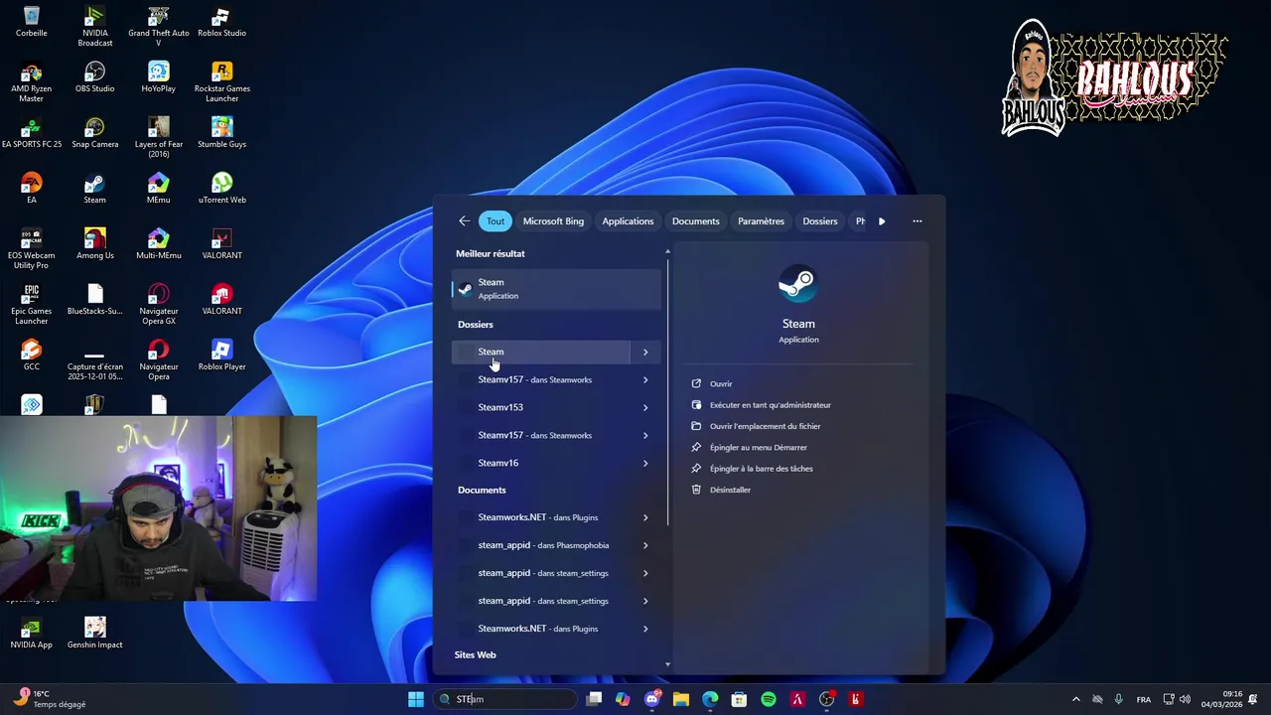The width and height of the screenshot is (1271, 715).
Task: Open Multi-MEmu desktop shortcut
Action: (x=159, y=244)
